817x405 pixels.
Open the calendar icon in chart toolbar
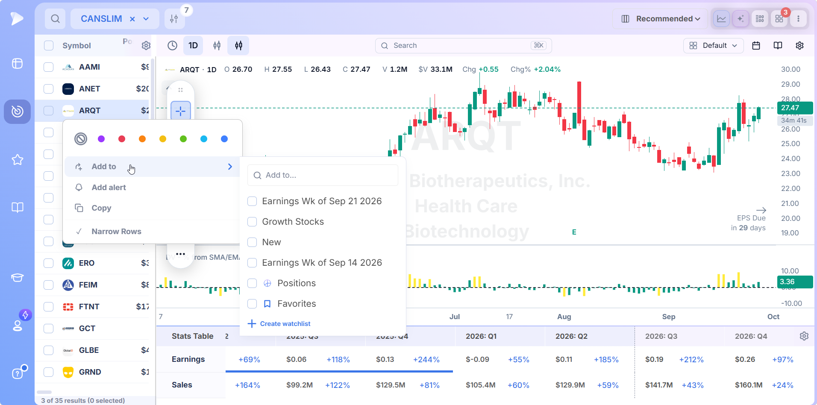pyautogui.click(x=756, y=46)
